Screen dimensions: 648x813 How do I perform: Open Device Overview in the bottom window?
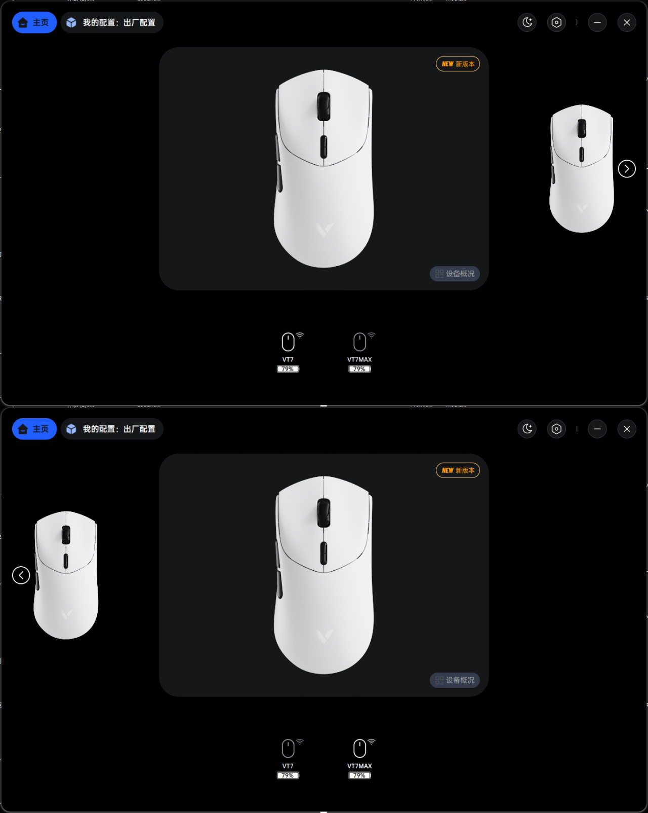[455, 680]
